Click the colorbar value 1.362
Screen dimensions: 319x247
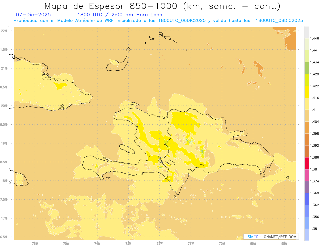pos(314,205)
